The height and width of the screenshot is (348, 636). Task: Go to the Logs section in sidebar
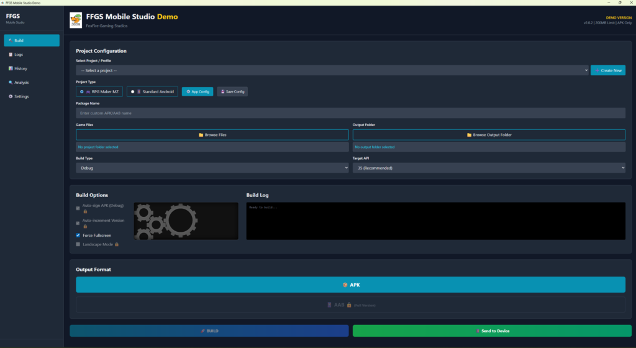click(x=19, y=55)
